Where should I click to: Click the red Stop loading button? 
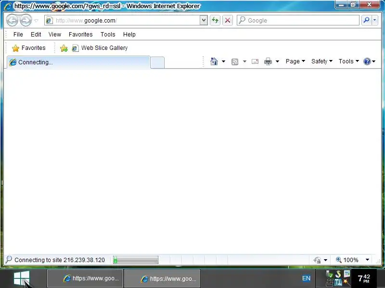pos(228,20)
